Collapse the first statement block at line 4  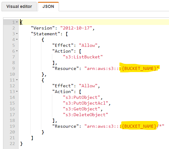pyautogui.click(x=17, y=40)
